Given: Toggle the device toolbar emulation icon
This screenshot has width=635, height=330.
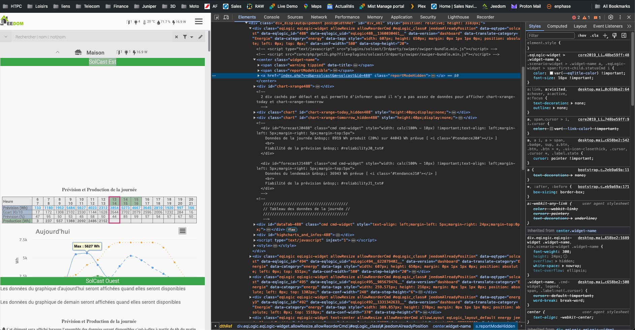Looking at the screenshot, I should (226, 17).
